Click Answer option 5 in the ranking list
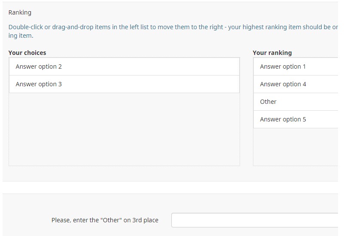 [x=283, y=119]
